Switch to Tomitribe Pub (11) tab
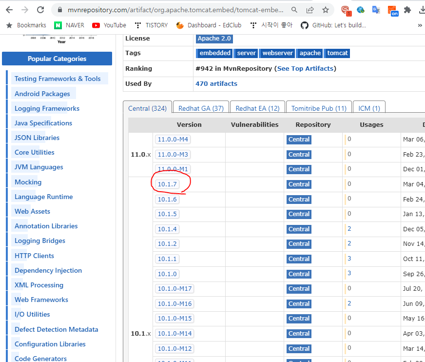Screen dimensions: 425x362 click(319, 108)
